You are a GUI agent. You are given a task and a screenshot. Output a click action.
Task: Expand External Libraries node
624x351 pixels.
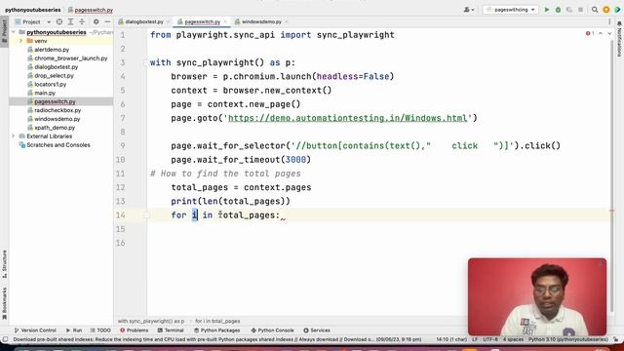[14, 136]
